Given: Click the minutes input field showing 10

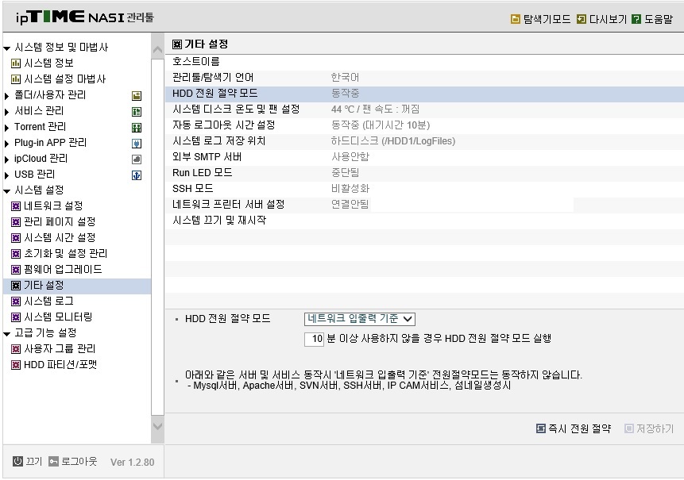Looking at the screenshot, I should (314, 339).
